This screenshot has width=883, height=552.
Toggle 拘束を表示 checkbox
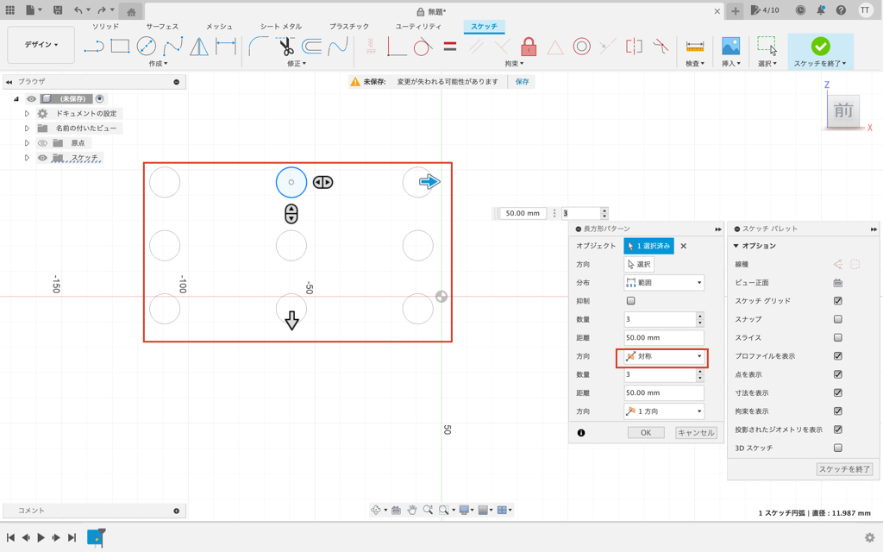838,411
